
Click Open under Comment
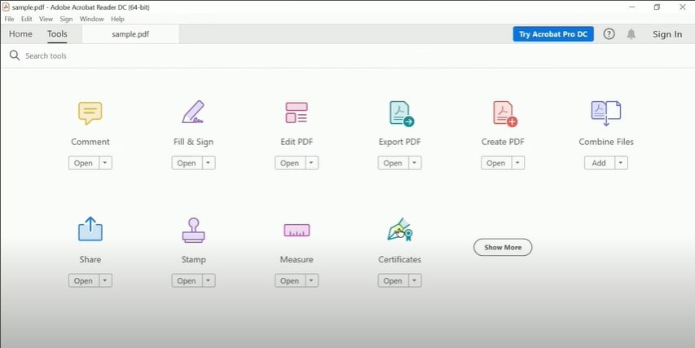point(83,163)
